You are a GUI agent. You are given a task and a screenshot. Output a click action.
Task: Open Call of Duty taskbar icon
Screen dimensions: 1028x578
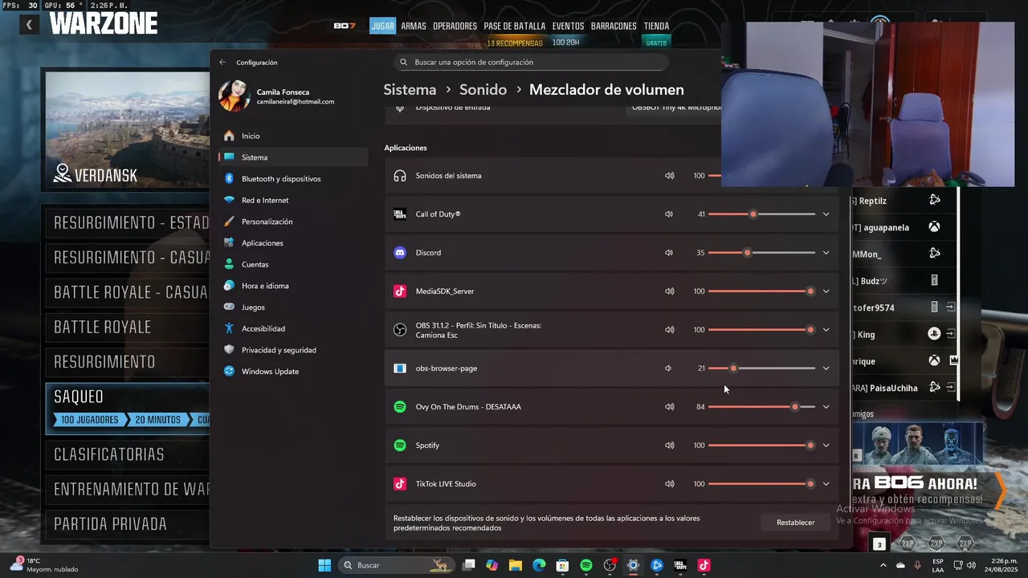(x=680, y=565)
